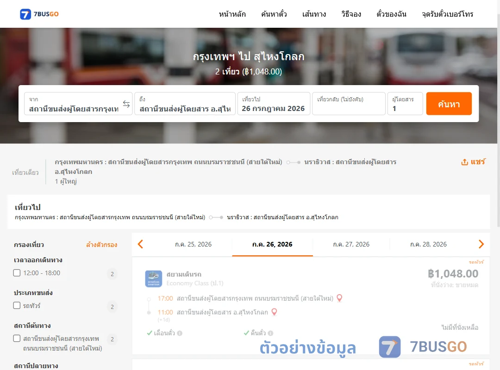Check the 12:00 - 18:00 departure time filter
This screenshot has height=370, width=500.
pyautogui.click(x=17, y=273)
